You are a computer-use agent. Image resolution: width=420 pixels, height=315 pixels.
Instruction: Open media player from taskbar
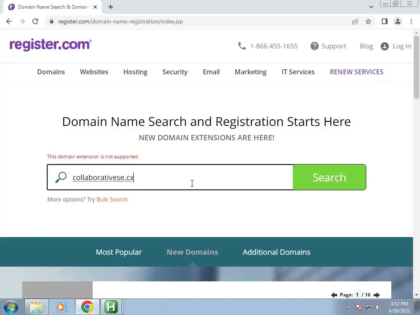pyautogui.click(x=62, y=307)
